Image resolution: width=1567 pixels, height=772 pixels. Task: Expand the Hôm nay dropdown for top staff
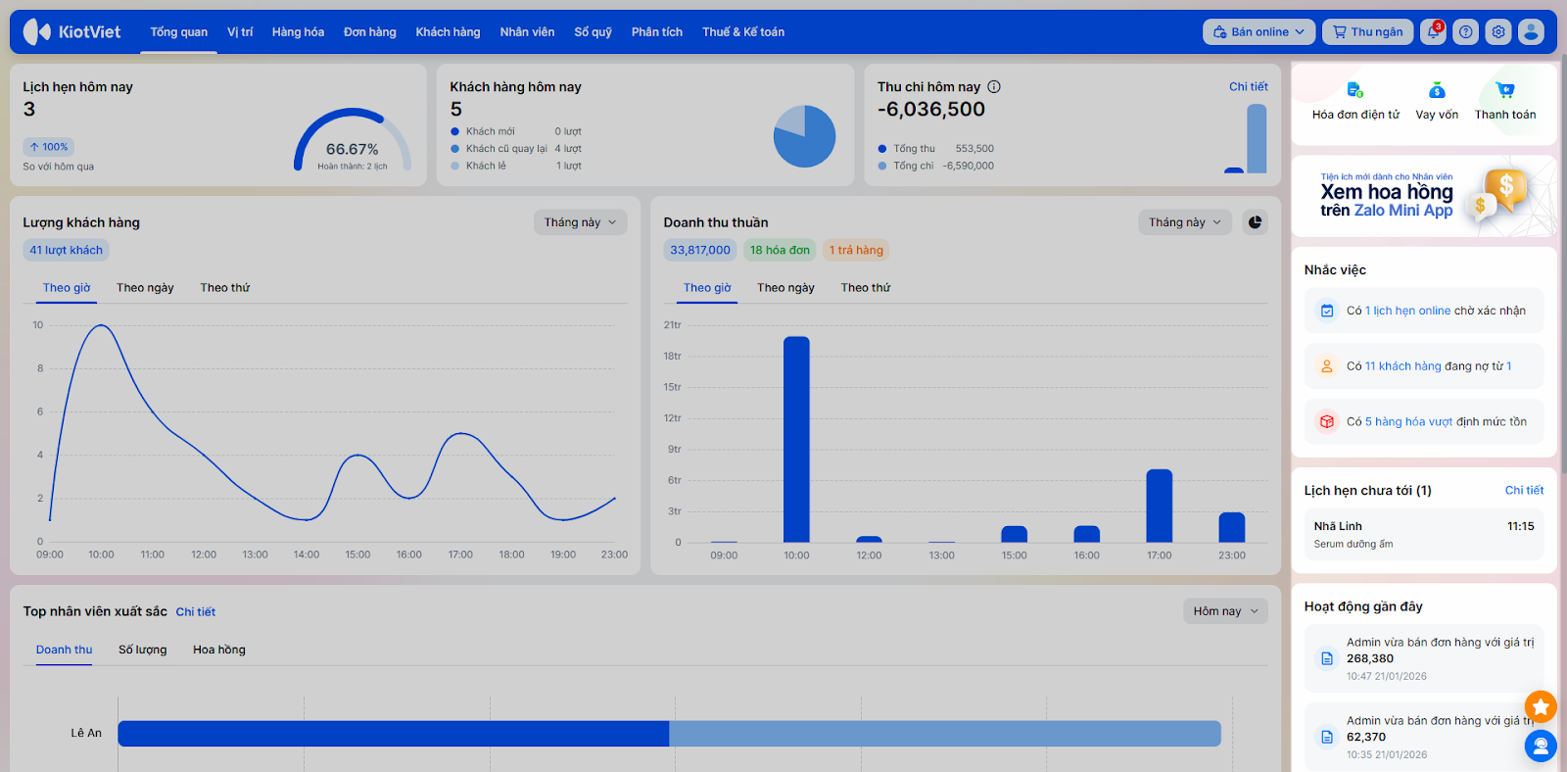pos(1224,611)
